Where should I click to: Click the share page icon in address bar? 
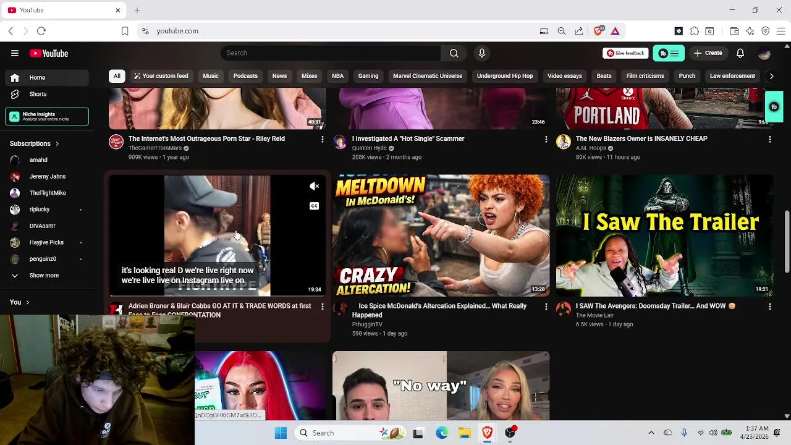tap(578, 31)
